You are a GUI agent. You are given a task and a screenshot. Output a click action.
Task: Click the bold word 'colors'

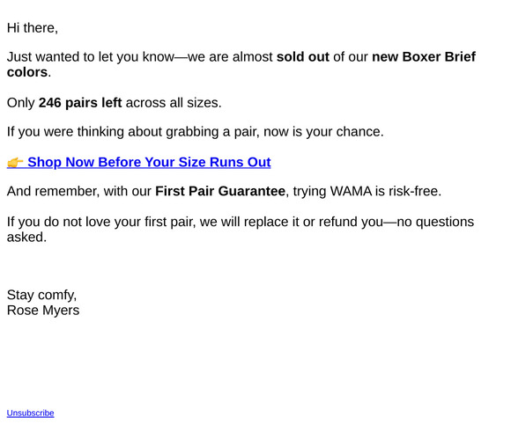point(27,72)
